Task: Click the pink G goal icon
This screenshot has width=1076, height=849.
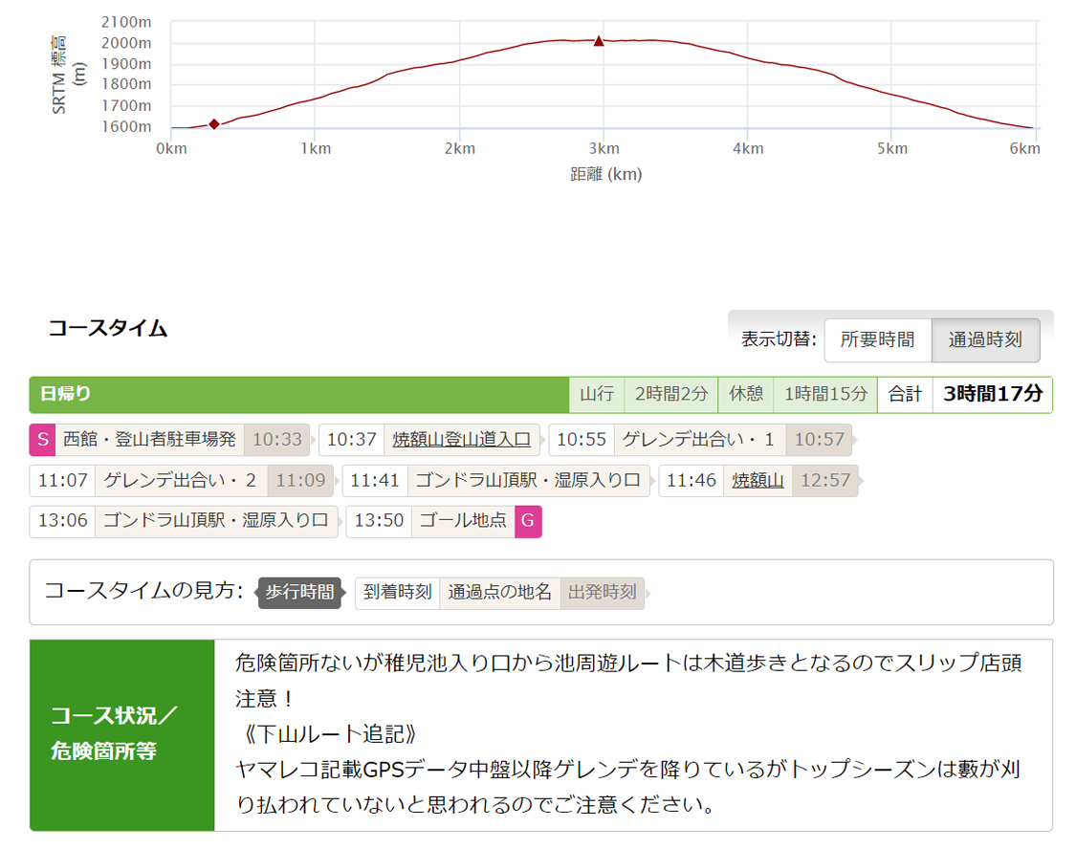Action: 528,521
